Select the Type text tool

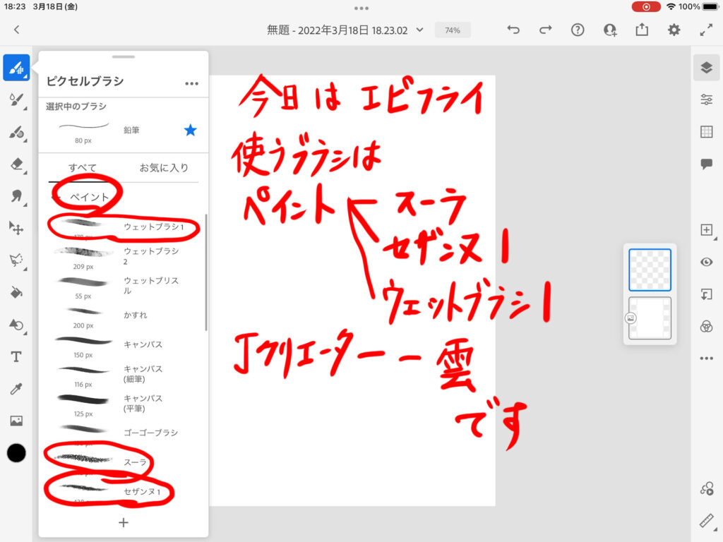pyautogui.click(x=16, y=357)
